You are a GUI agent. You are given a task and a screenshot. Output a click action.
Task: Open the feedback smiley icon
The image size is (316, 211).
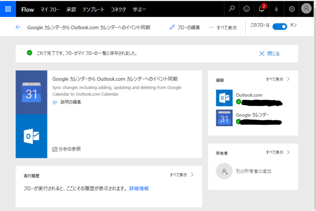[247, 9]
